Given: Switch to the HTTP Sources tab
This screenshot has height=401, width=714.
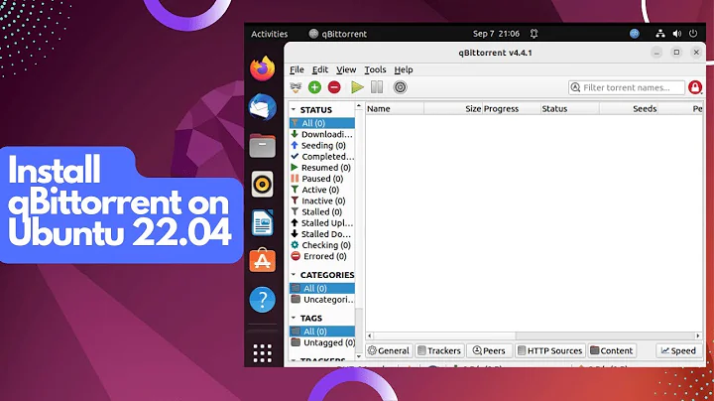Looking at the screenshot, I should click(550, 351).
